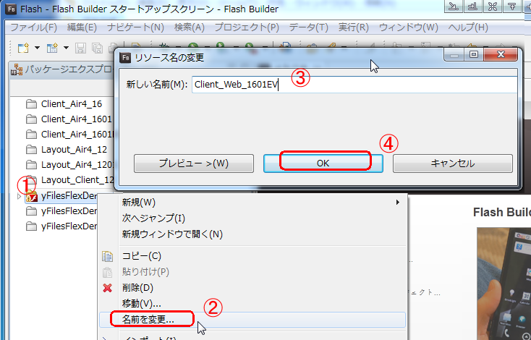Click OK in the rename dialog
Viewport: 531px width, 340px height.
(323, 163)
